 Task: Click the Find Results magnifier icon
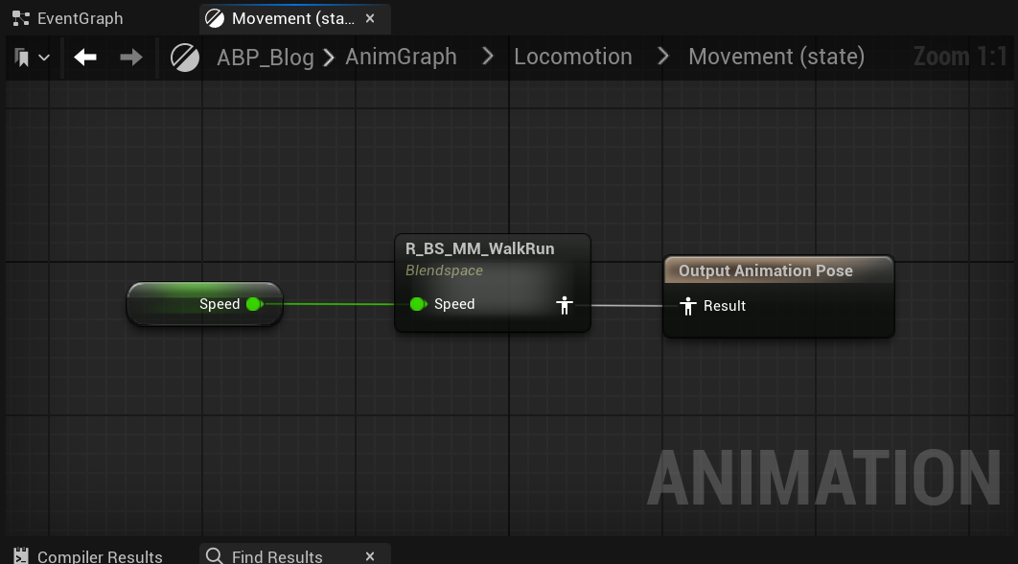coord(215,555)
